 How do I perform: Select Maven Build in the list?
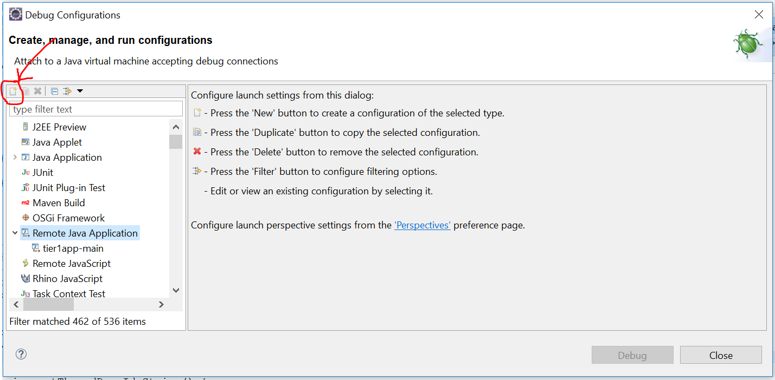[x=59, y=203]
